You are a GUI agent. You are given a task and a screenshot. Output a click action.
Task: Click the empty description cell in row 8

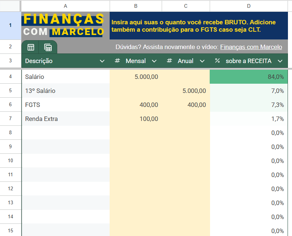click(x=66, y=133)
